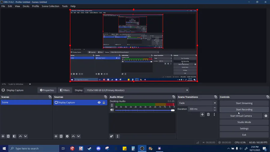This screenshot has height=152, width=270.
Task: Open Discord from the taskbar
Action: coord(98,148)
